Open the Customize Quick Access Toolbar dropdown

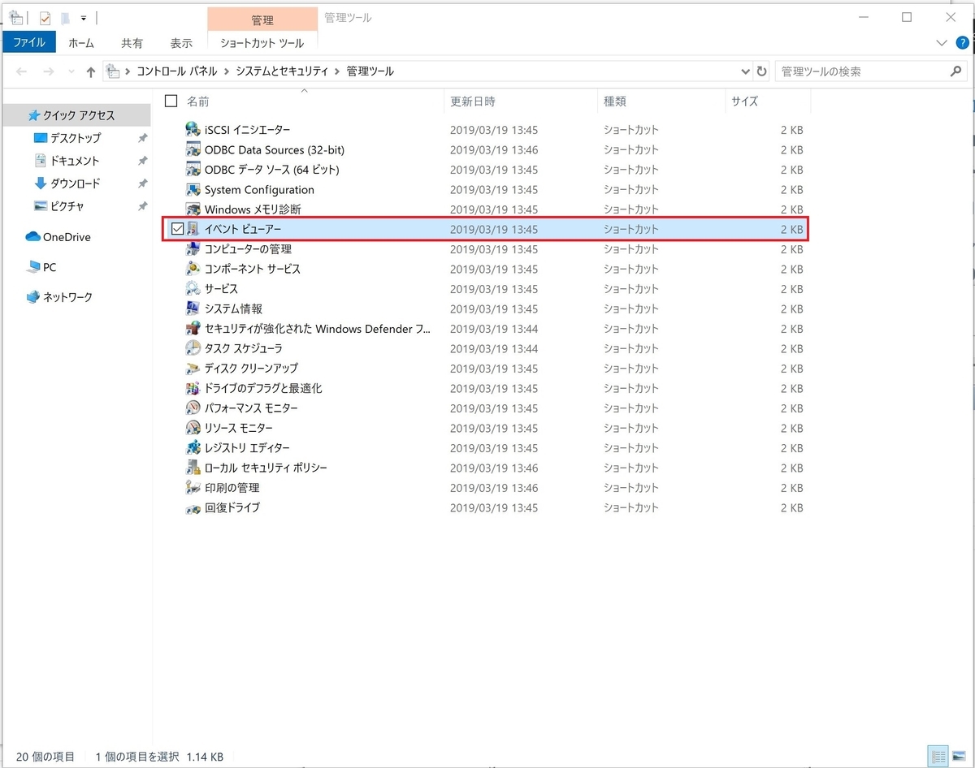(x=83, y=18)
